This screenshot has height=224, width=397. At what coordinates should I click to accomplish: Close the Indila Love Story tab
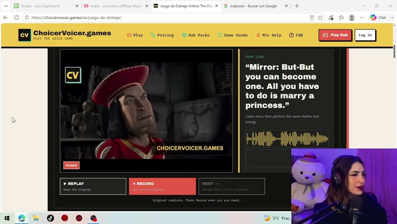pyautogui.click(x=147, y=6)
